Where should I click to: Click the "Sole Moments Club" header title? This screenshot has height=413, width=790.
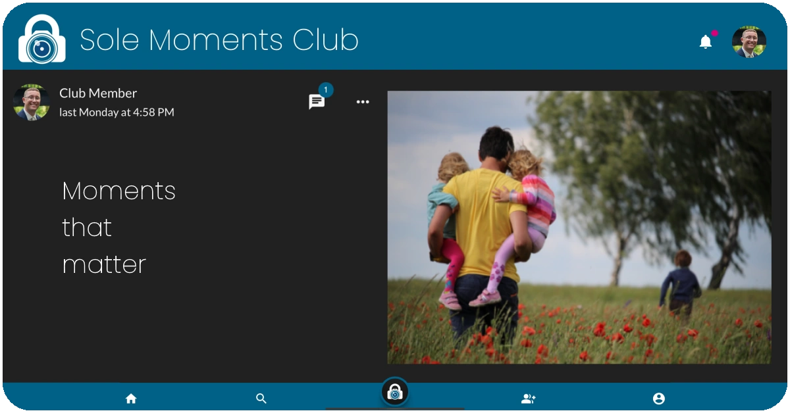pyautogui.click(x=219, y=39)
